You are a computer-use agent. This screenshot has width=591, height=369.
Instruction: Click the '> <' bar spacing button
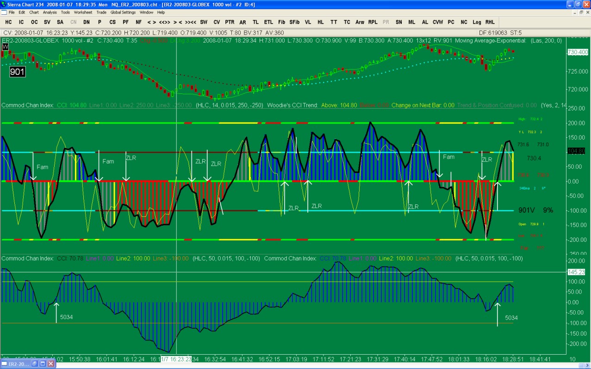[x=178, y=22]
